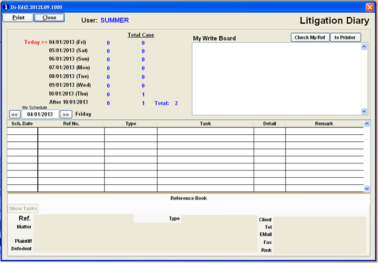Click the Close button beside Print
The image size is (378, 263).
49,18
